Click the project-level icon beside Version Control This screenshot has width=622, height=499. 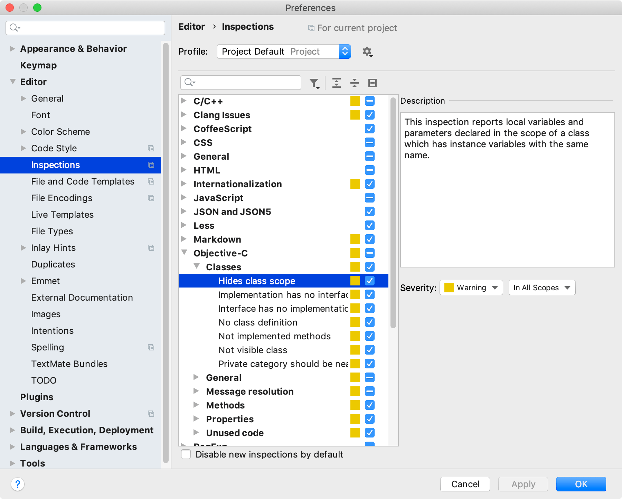[x=151, y=414]
